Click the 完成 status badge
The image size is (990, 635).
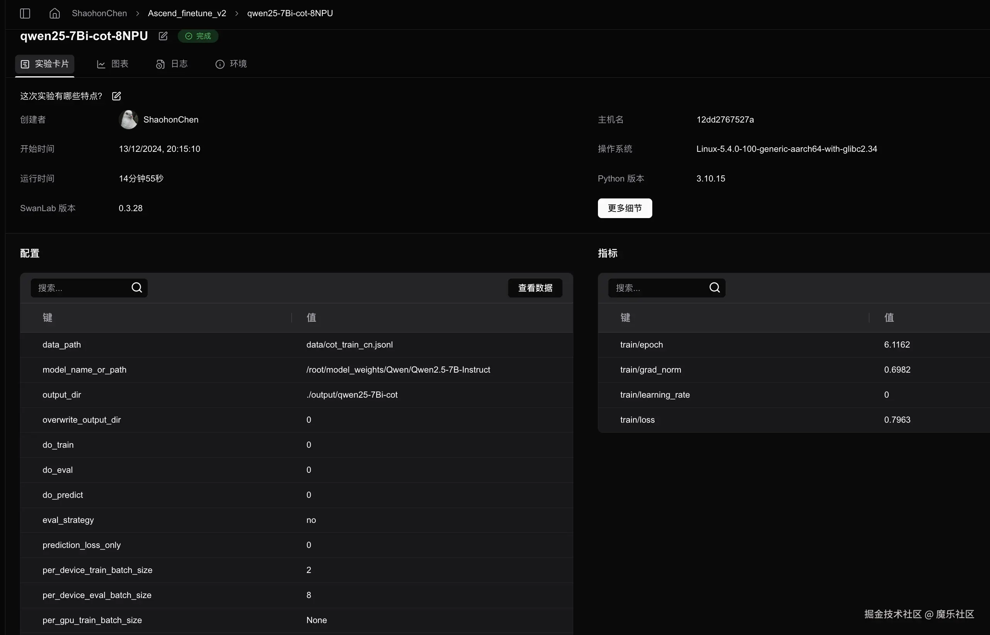coord(198,36)
